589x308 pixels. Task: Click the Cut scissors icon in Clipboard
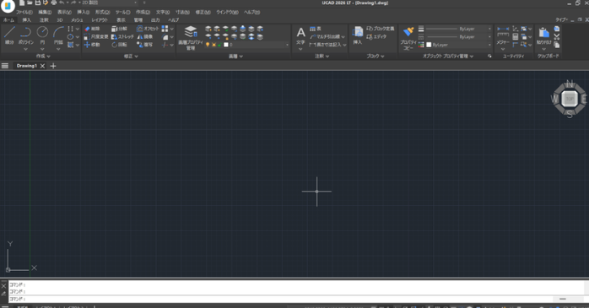557,37
